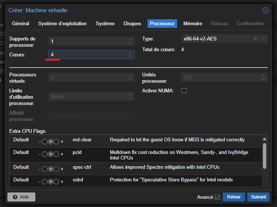Increase Processeurs virtuels with up arrow
The width and height of the screenshot is (277, 207).
pyautogui.click(x=130, y=76)
